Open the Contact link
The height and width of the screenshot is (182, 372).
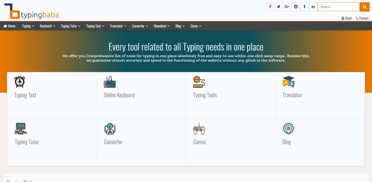coord(362,18)
